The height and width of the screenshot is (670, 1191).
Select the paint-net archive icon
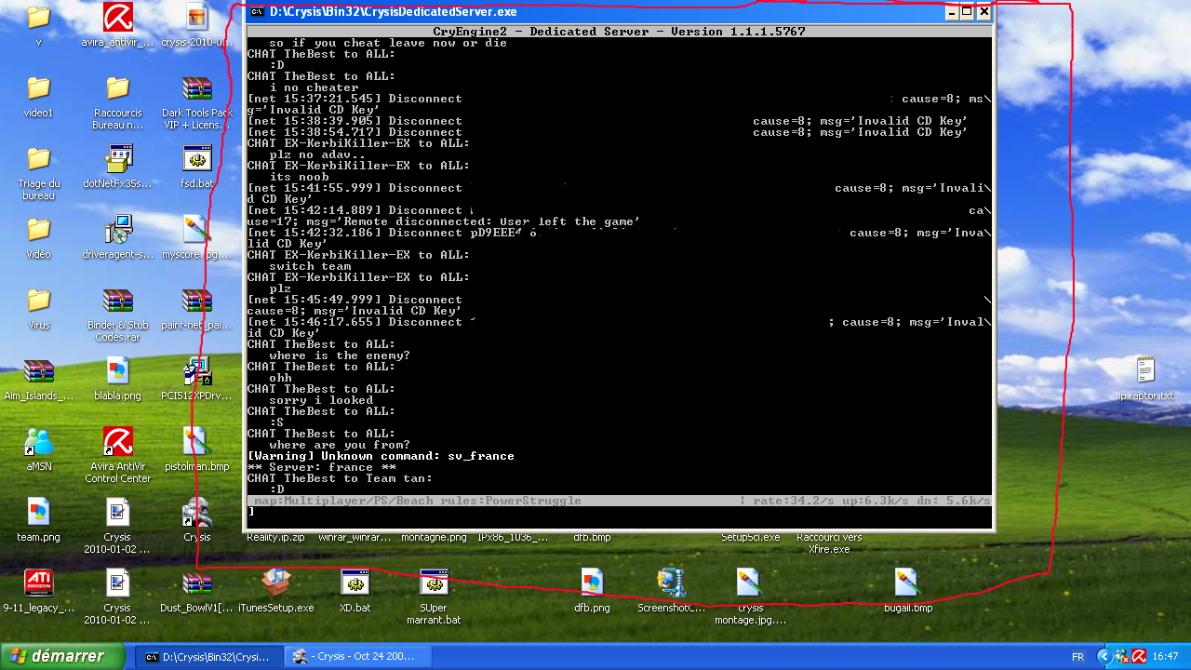coord(196,301)
